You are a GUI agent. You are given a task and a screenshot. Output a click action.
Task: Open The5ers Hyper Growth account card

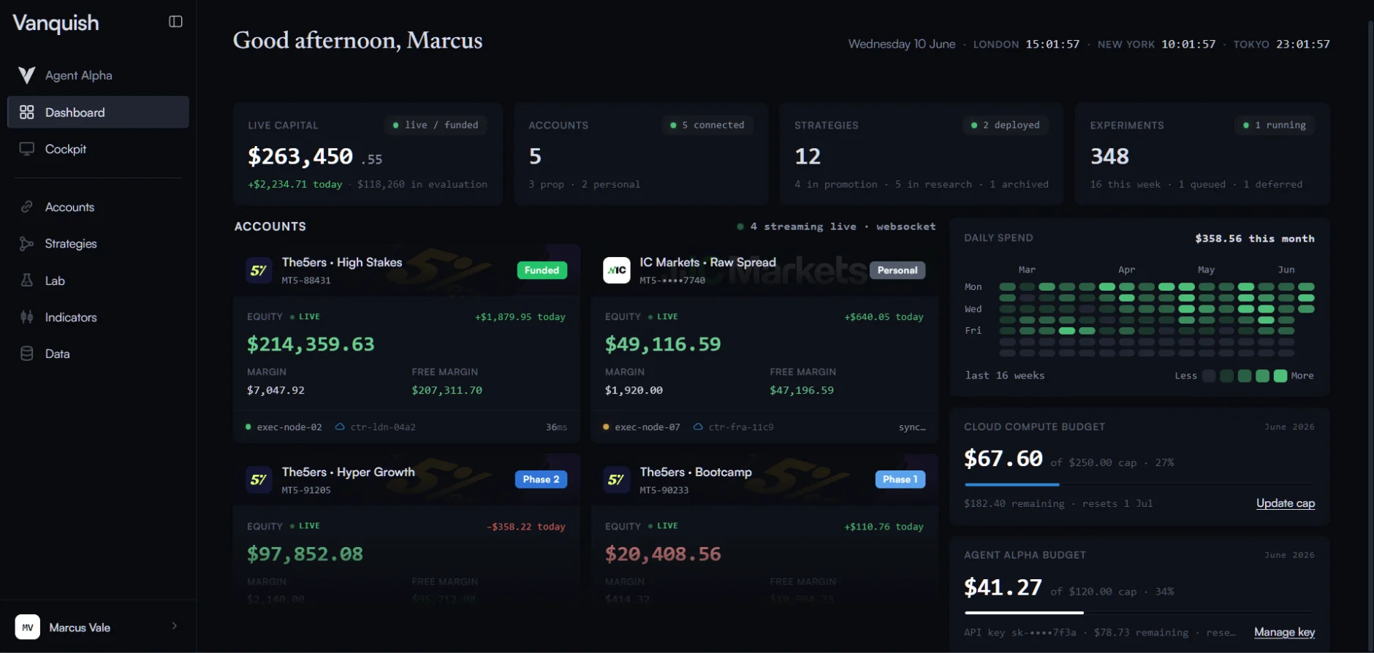tap(406, 530)
